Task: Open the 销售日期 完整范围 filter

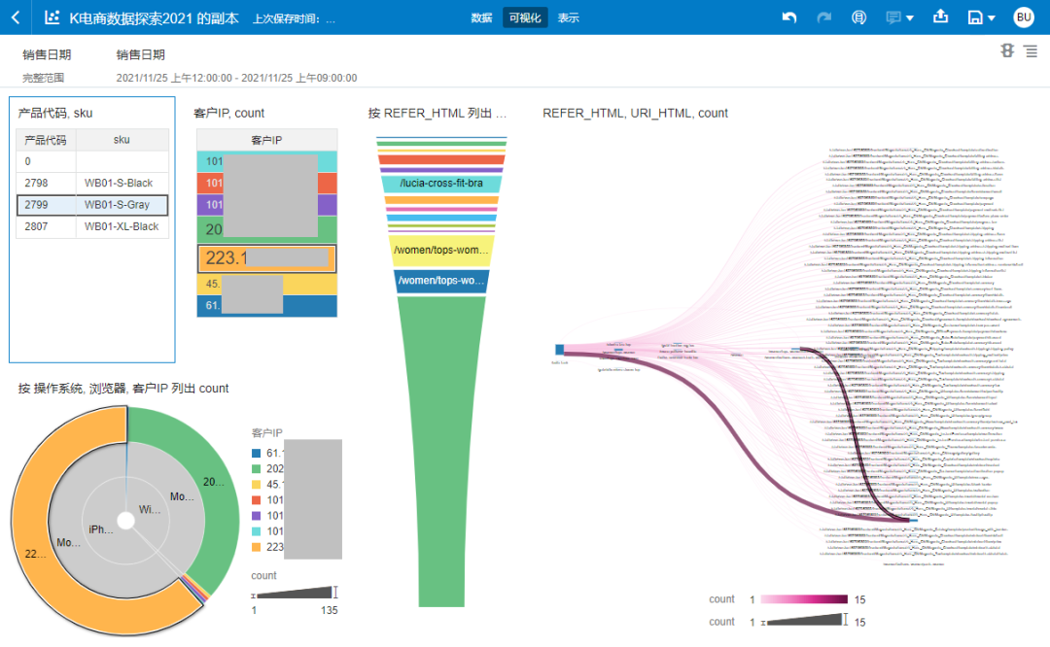Action: [47, 65]
